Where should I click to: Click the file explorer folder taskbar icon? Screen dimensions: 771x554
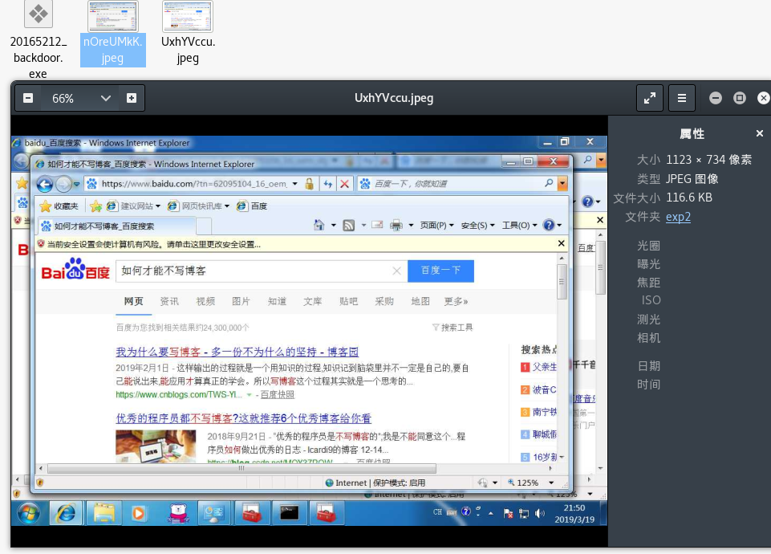[x=103, y=514]
